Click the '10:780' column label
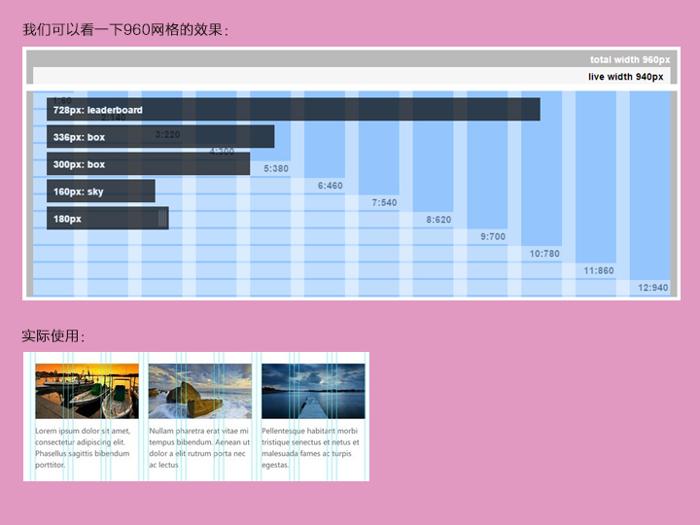Viewport: 700px width, 525px height. [544, 254]
